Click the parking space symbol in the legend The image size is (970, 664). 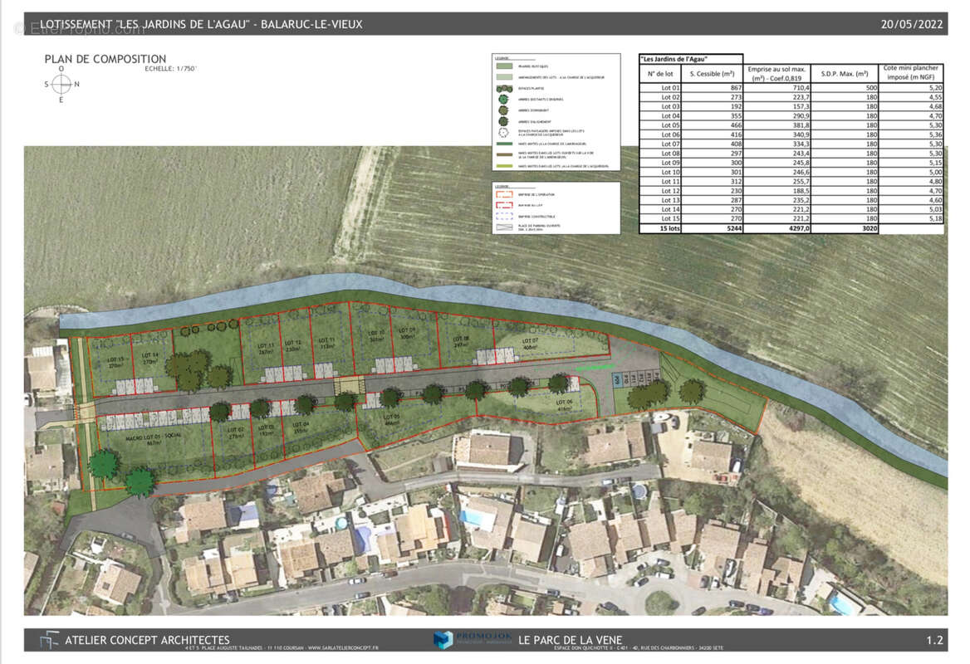pos(503,226)
